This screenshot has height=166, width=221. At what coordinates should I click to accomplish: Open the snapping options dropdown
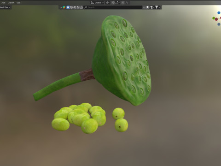tap(117, 3)
